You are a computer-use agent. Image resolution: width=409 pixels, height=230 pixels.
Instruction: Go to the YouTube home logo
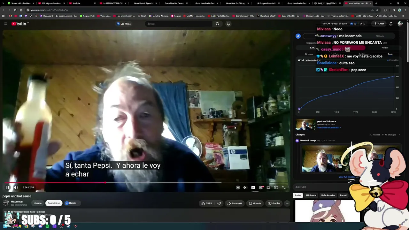[x=19, y=24]
